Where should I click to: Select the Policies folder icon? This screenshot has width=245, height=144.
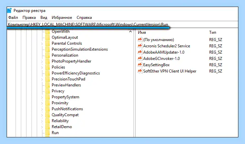47,67
